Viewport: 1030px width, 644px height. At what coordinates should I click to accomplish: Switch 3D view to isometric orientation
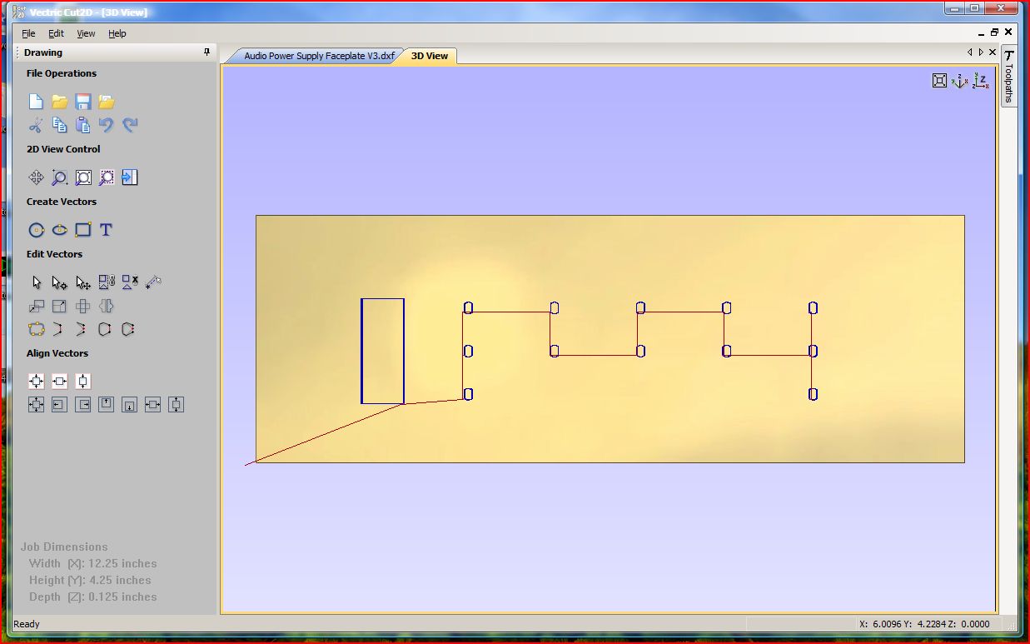(x=960, y=81)
